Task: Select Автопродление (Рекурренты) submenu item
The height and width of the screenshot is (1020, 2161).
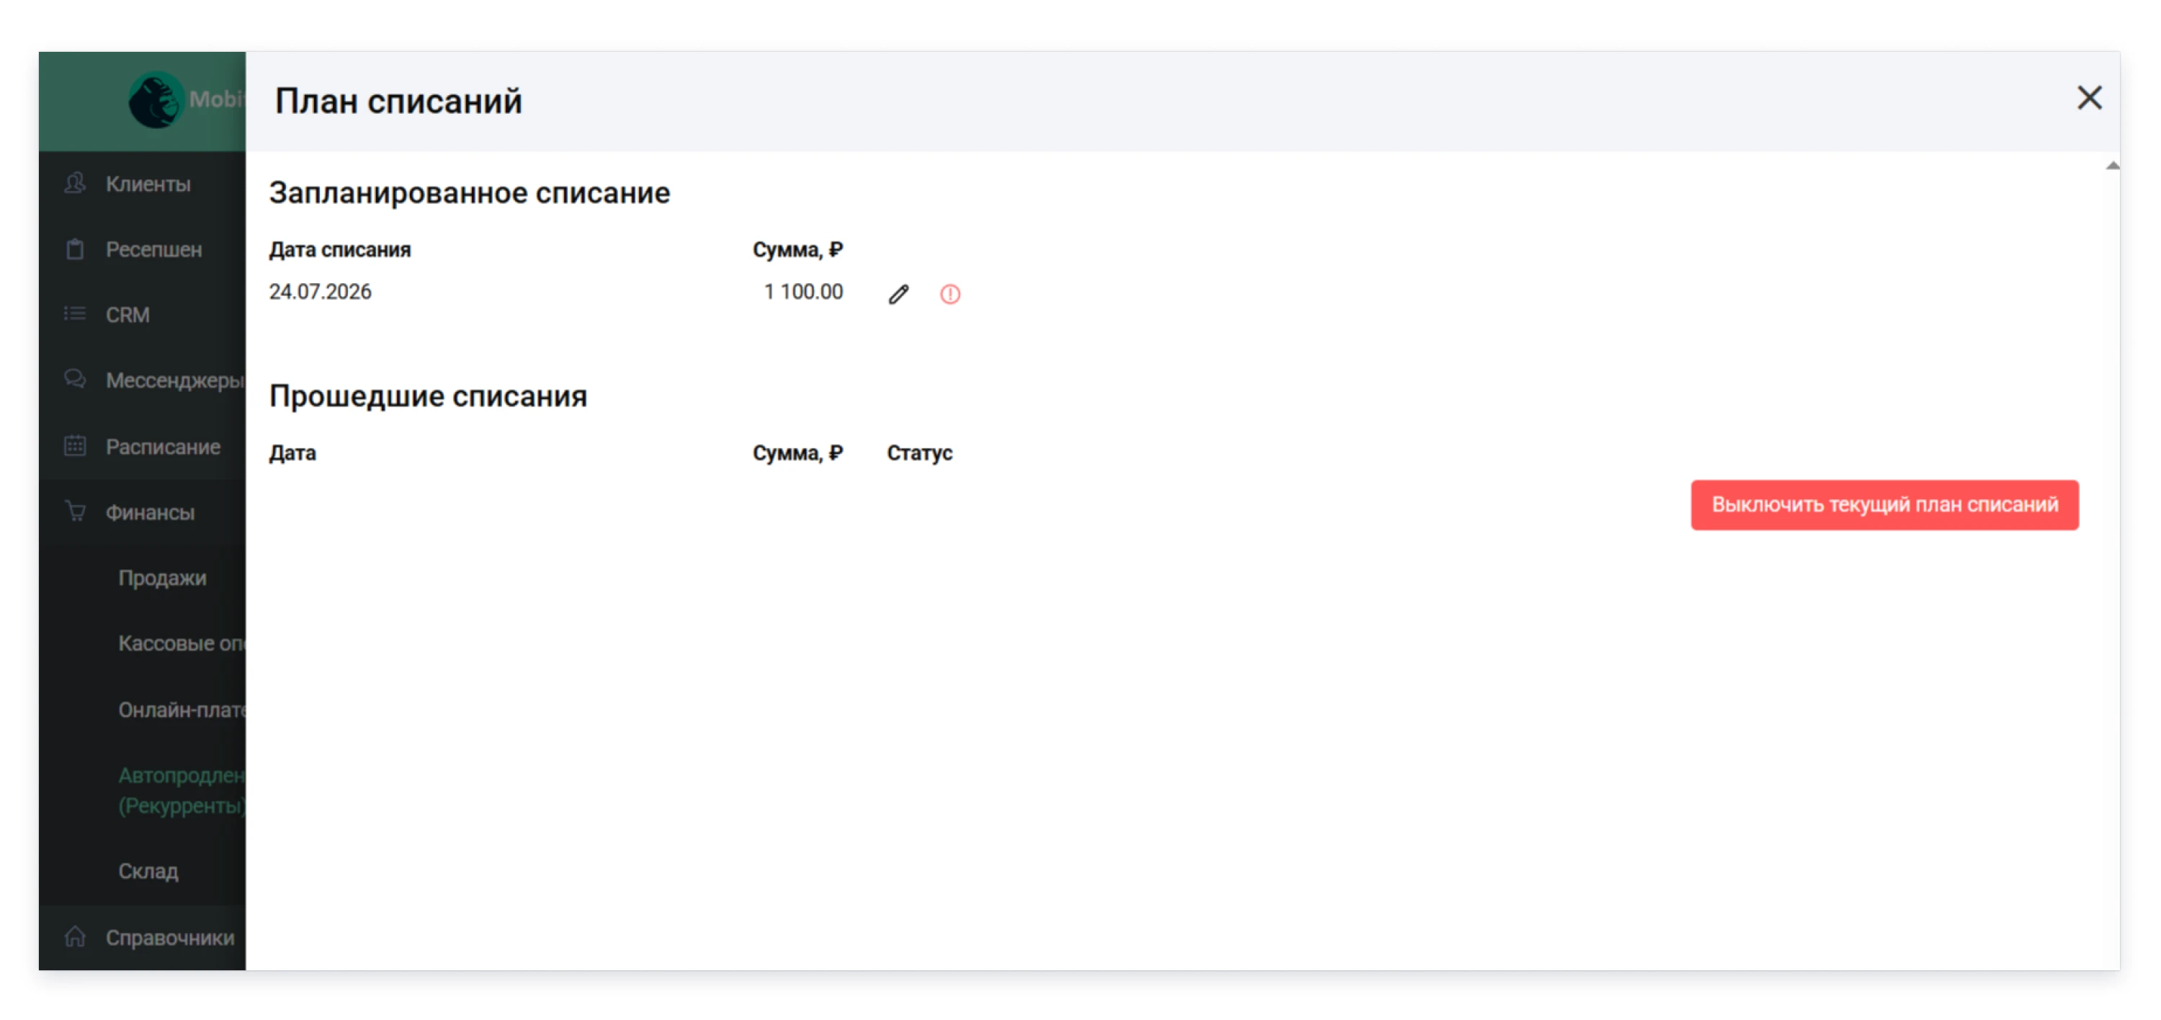Action: (x=182, y=790)
